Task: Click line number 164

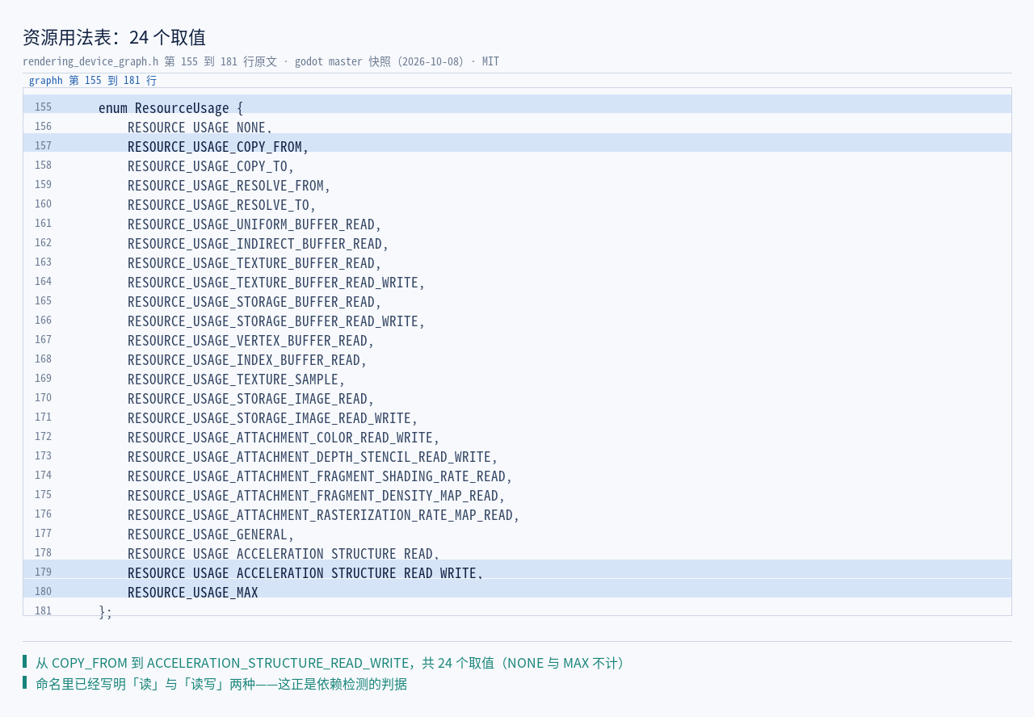Action: click(43, 282)
